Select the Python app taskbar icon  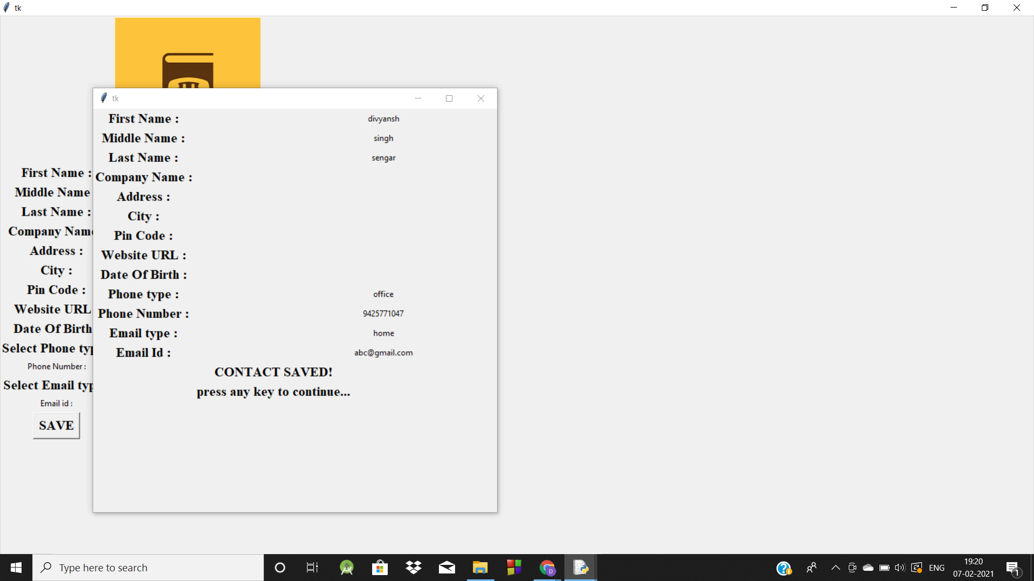pyautogui.click(x=581, y=568)
